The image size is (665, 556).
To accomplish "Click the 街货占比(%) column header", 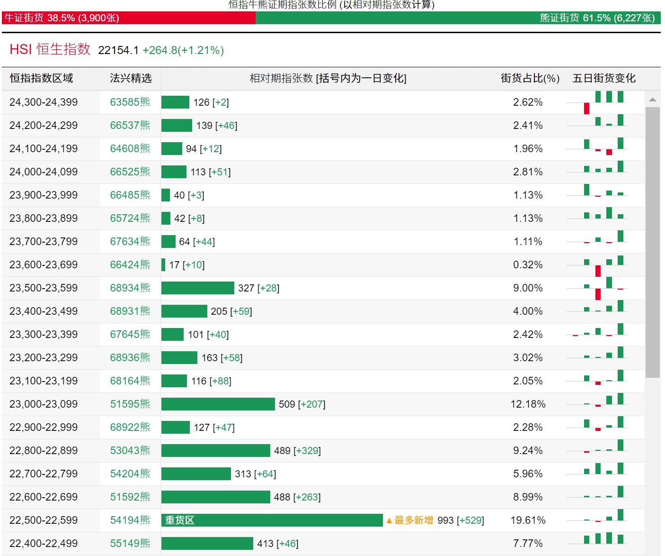I will tap(530, 78).
